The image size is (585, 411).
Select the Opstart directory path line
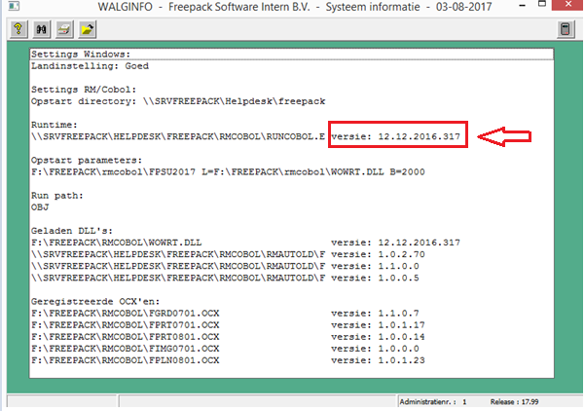coord(178,101)
